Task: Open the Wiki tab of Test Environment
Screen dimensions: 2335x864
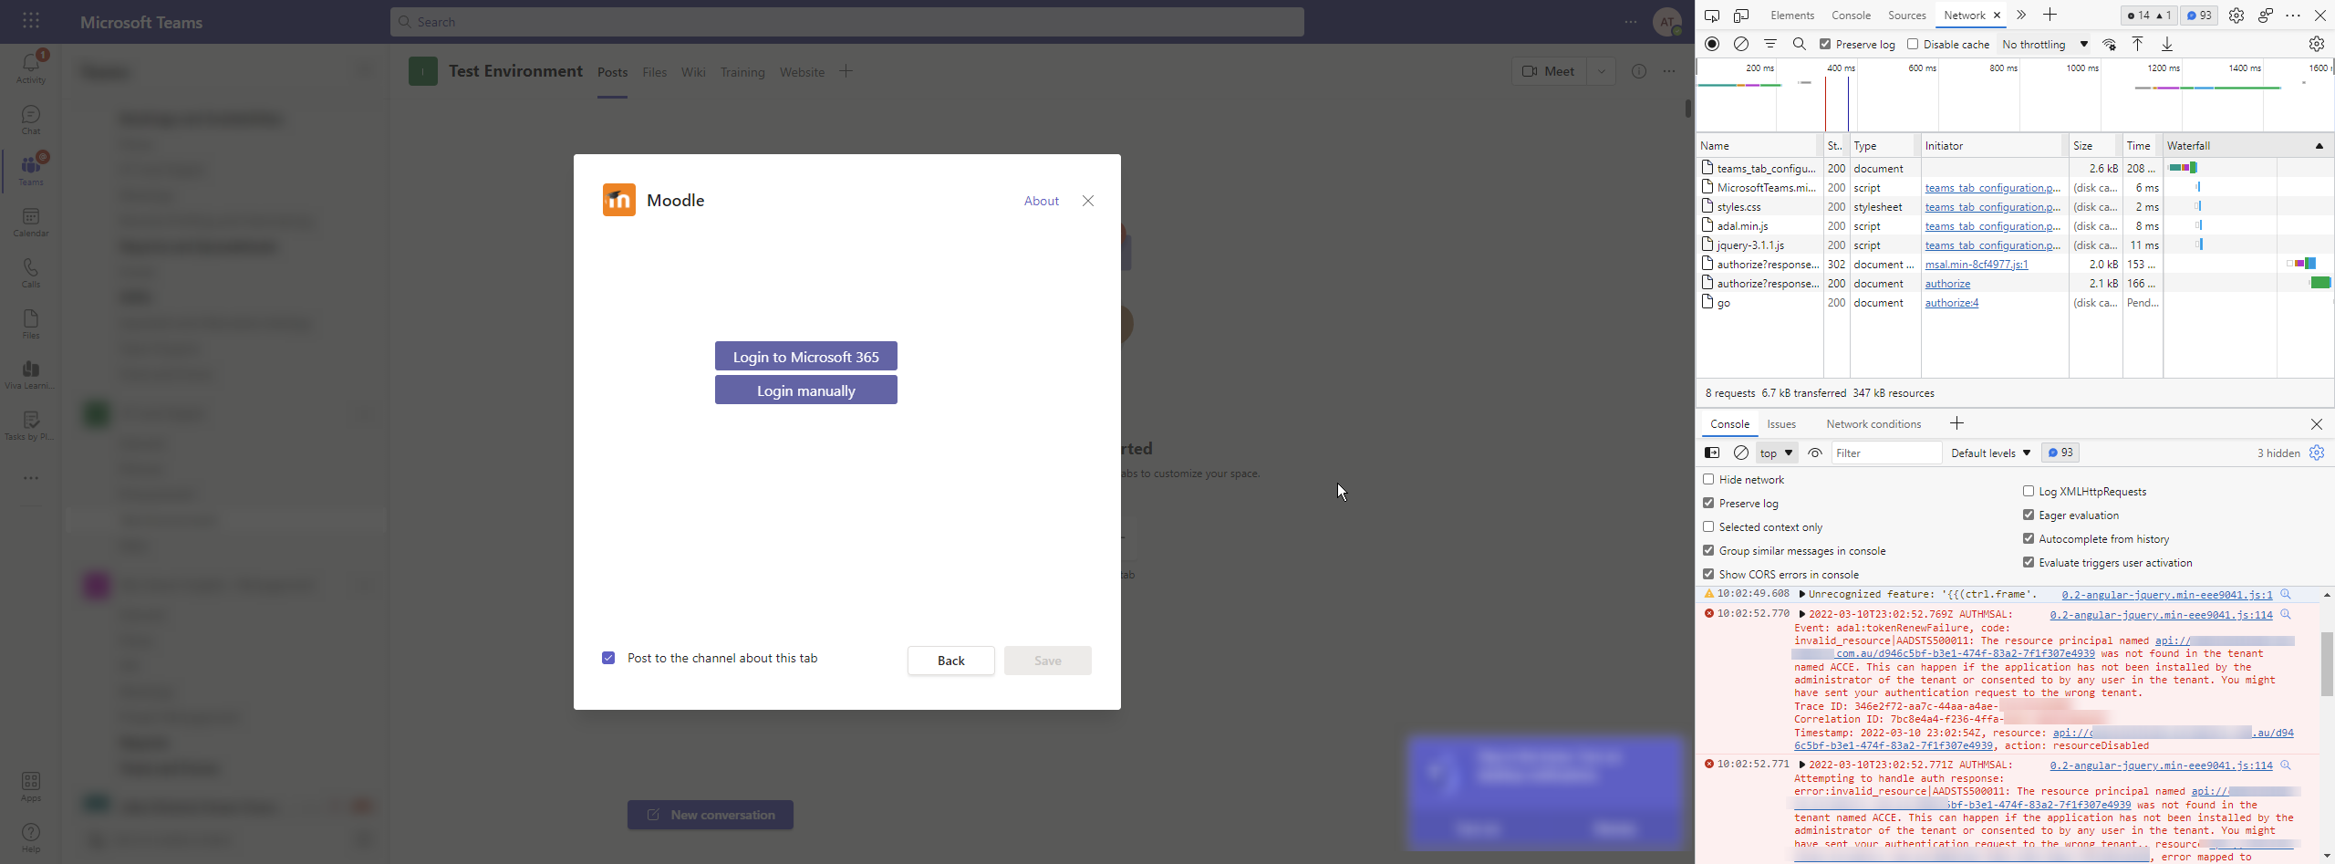Action: [693, 72]
